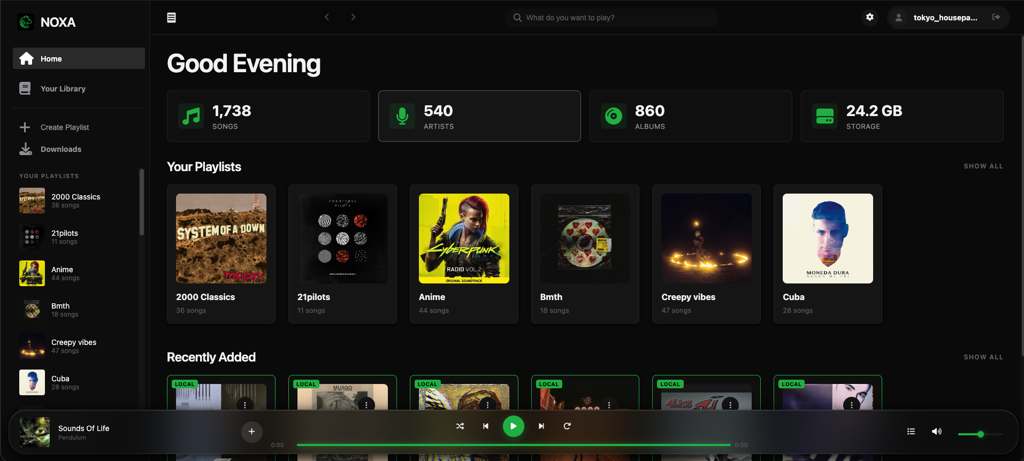1024x461 pixels.
Task: Navigate forward with right chevron
Action: coord(353,17)
